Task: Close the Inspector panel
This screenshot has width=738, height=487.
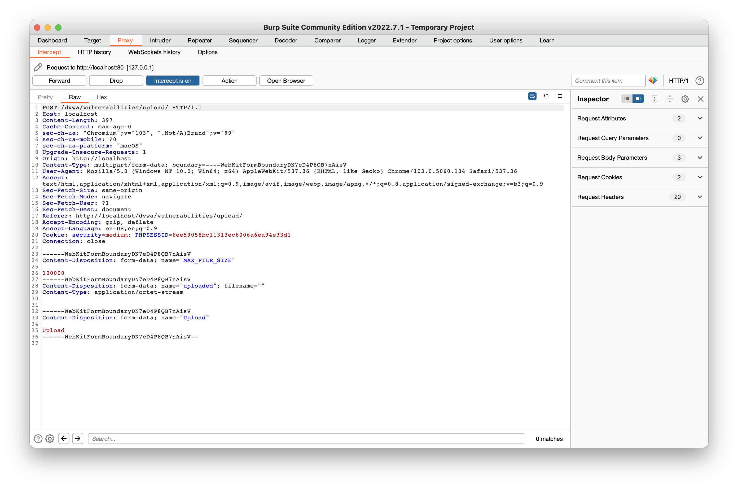Action: [700, 99]
